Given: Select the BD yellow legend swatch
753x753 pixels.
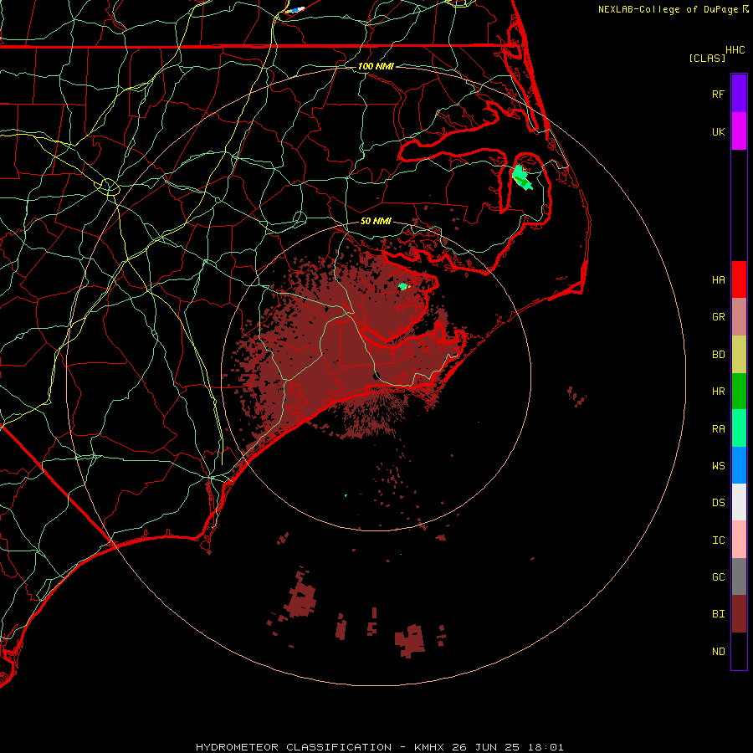Looking at the screenshot, I should point(739,355).
